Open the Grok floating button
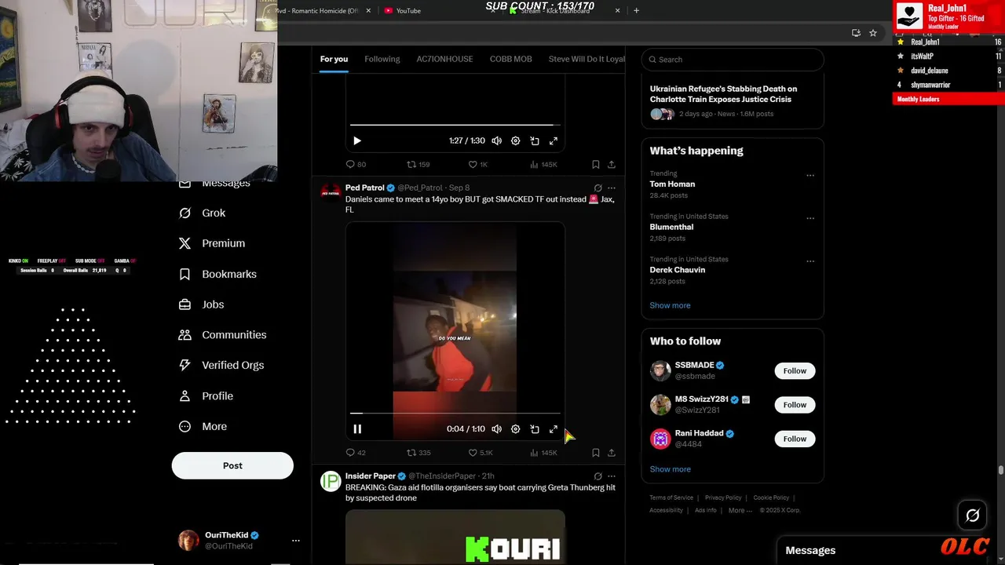The width and height of the screenshot is (1005, 565). [972, 516]
